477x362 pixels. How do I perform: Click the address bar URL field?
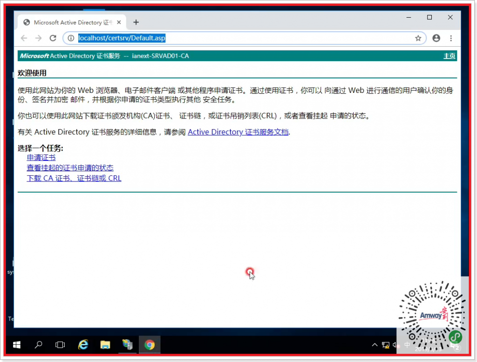coord(233,38)
